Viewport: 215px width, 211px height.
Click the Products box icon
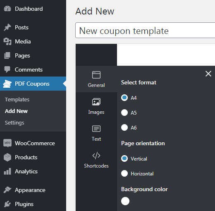[x=7, y=157]
